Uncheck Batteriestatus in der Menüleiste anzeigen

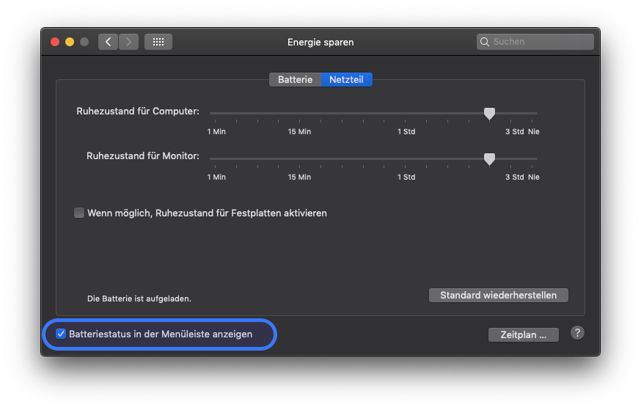pyautogui.click(x=61, y=334)
